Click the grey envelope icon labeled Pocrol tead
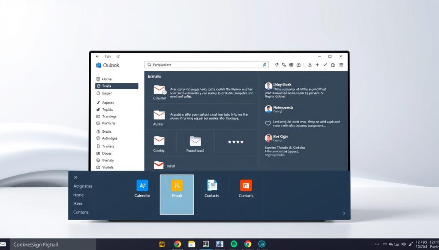The height and width of the screenshot is (250, 439). tap(195, 141)
